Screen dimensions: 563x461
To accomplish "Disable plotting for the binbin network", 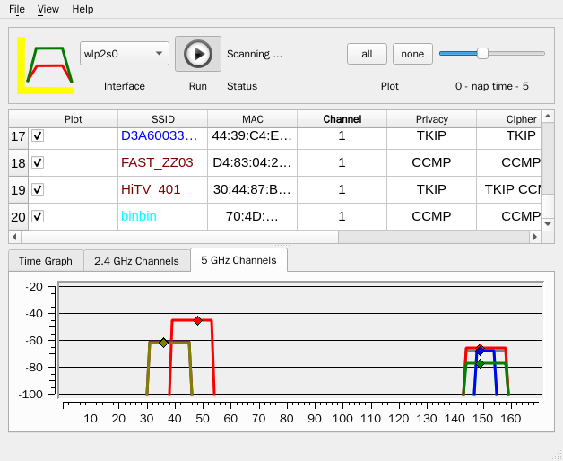I will point(38,217).
